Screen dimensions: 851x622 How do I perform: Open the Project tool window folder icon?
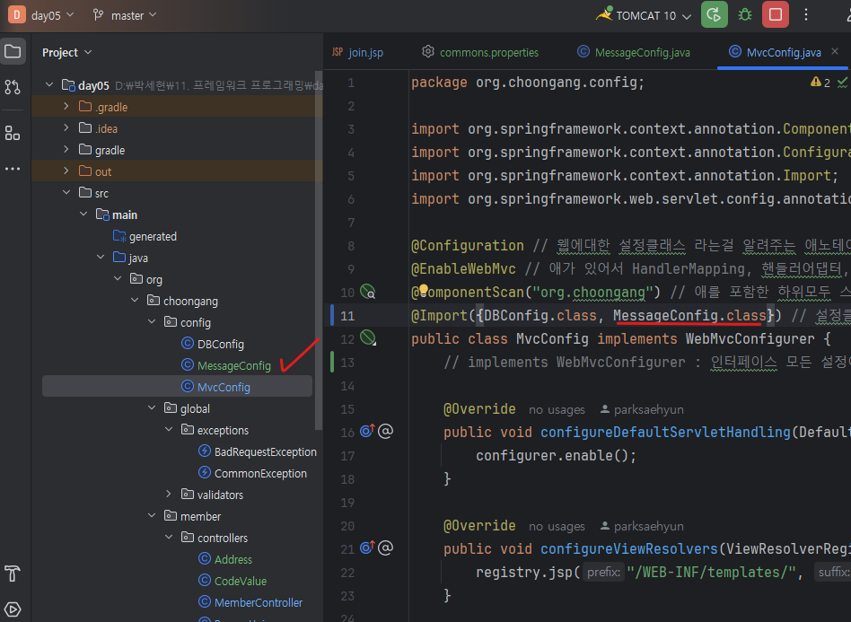[13, 51]
